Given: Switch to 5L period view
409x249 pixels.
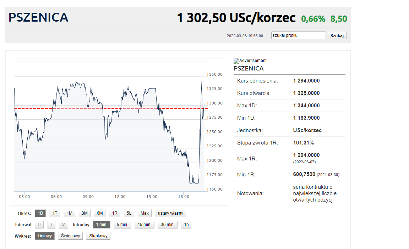Looking at the screenshot, I should click(x=129, y=213).
